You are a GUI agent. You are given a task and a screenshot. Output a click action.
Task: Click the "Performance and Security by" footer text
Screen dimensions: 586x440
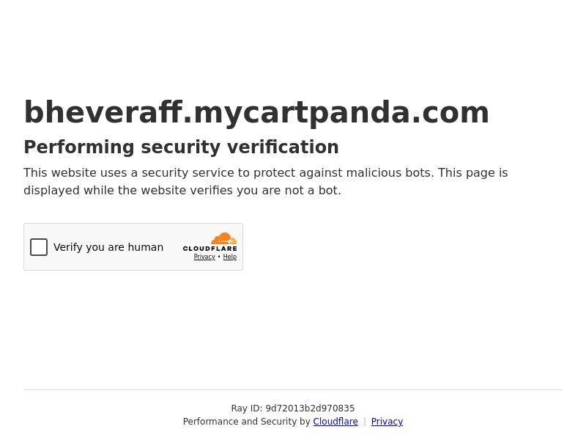[x=247, y=421]
